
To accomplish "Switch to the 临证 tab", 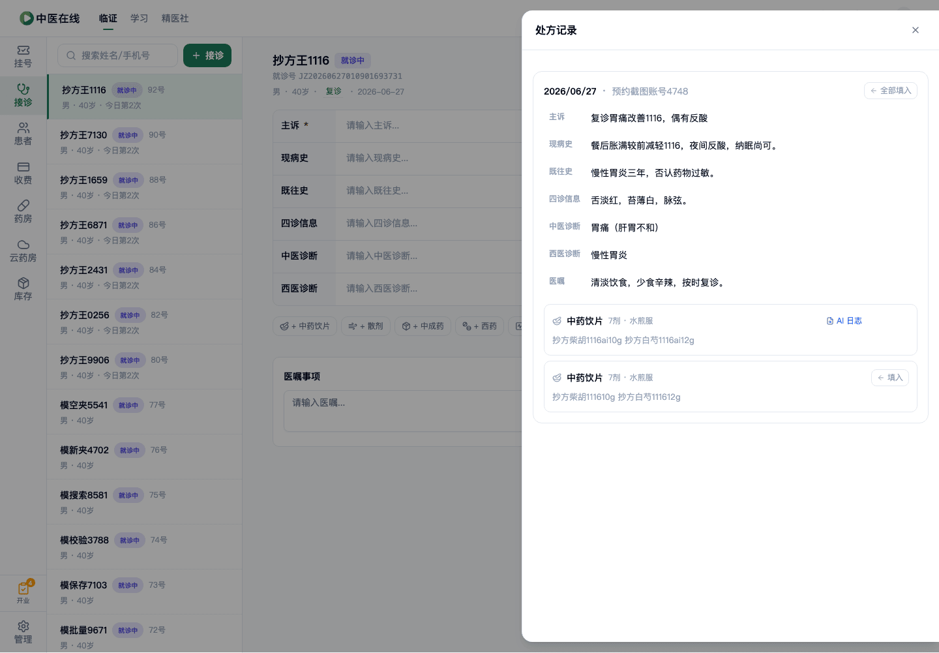I will coord(108,18).
